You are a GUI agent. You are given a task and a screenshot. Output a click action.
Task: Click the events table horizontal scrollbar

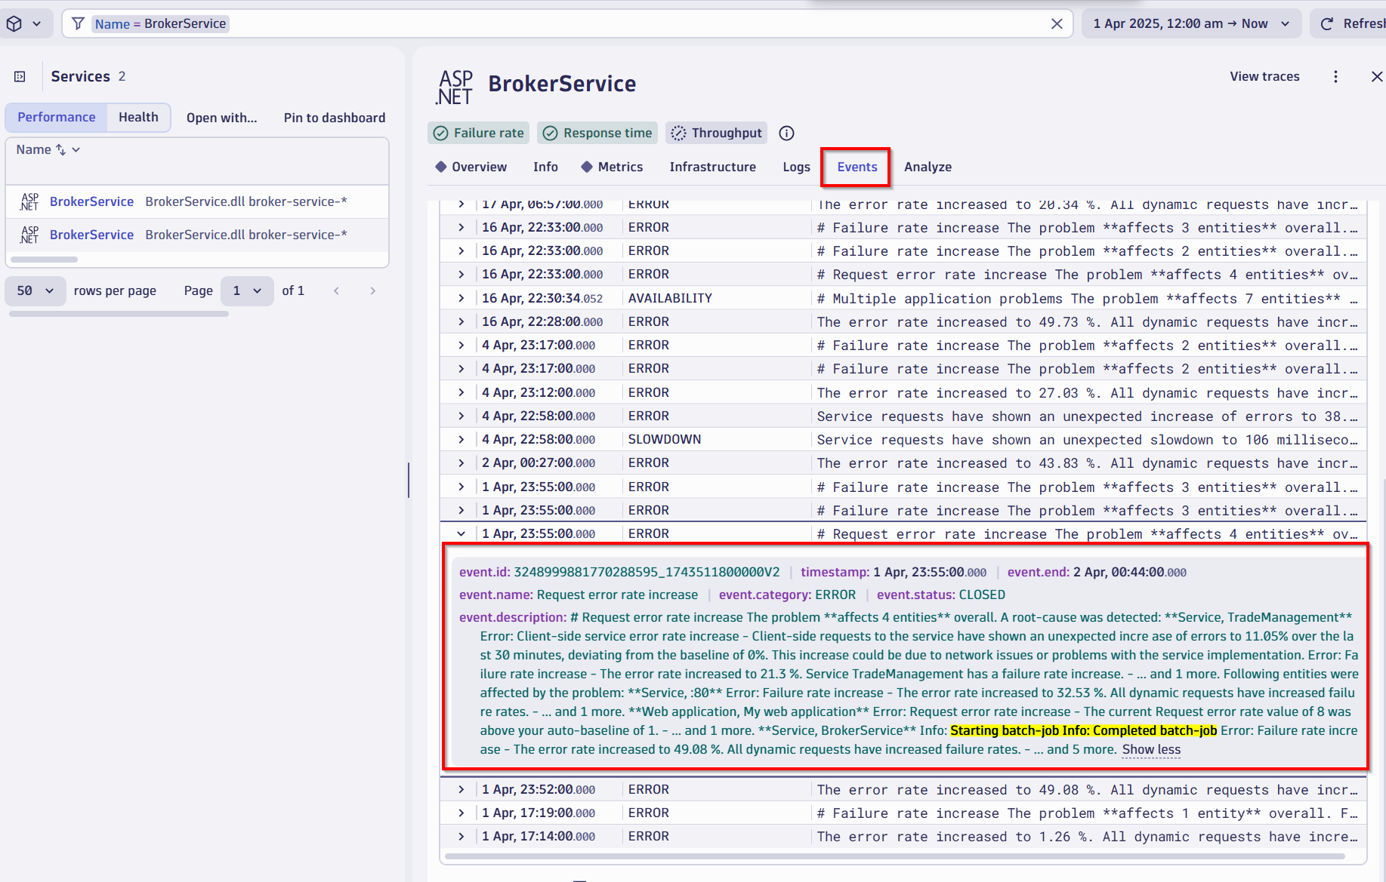pos(894,856)
